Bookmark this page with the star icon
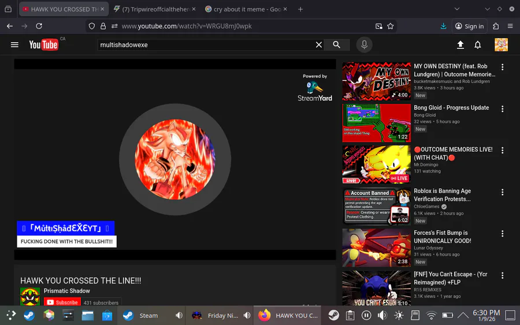The width and height of the screenshot is (520, 325). (391, 26)
